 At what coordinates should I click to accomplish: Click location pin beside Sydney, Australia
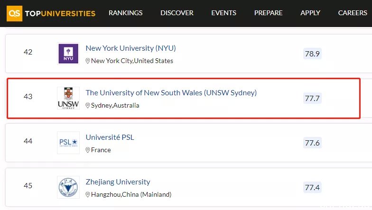click(x=87, y=105)
